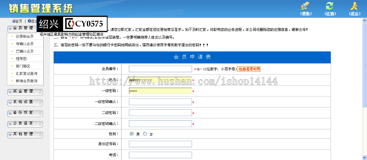Click the scrollbar up arrow
This screenshot has width=367, height=160.
tap(365, 20)
